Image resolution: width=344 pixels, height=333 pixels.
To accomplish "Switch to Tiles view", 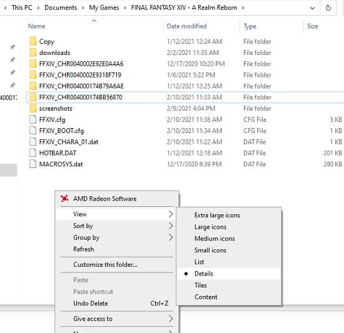I will pyautogui.click(x=228, y=285).
